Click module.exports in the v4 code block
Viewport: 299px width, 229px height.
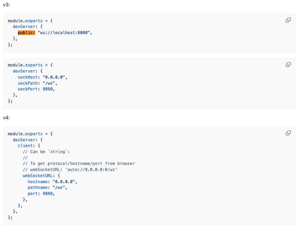click(25, 134)
